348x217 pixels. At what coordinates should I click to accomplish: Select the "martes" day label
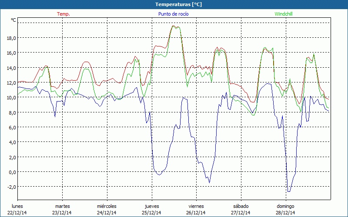tap(62, 206)
